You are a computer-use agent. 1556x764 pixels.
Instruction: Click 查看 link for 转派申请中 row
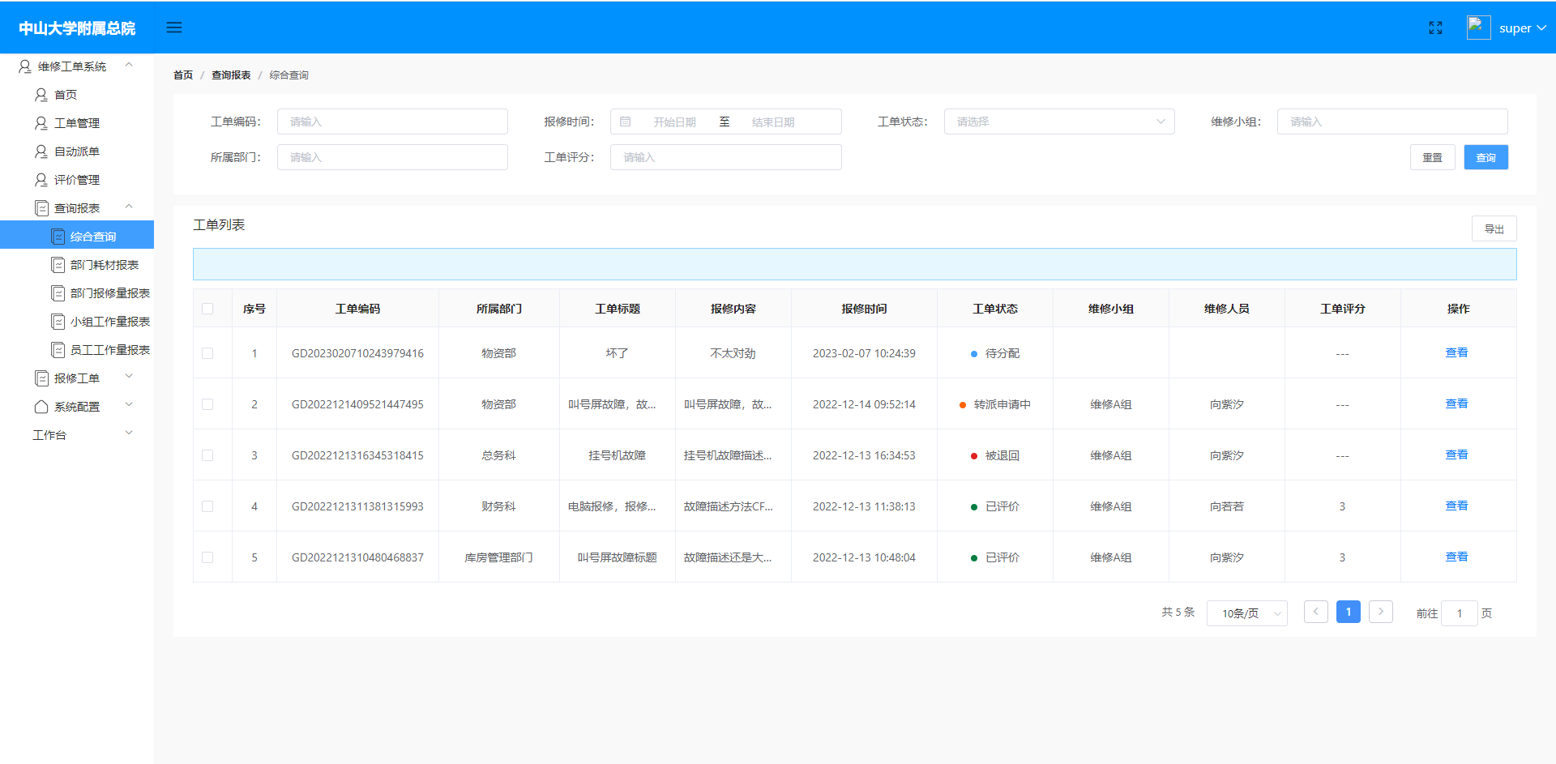(1456, 403)
